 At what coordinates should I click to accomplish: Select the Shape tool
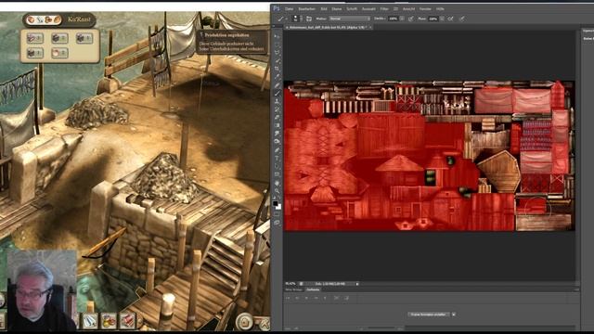coord(277,174)
